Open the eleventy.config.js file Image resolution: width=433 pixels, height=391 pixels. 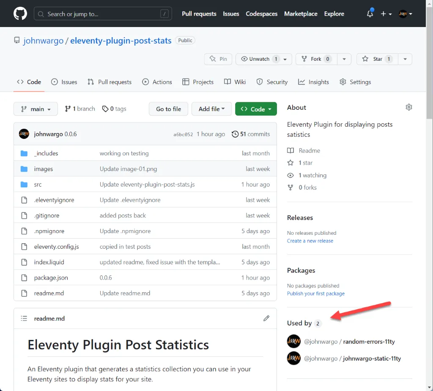pos(56,247)
